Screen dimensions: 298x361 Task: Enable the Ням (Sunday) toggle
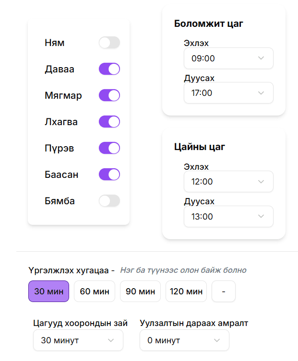tap(109, 43)
